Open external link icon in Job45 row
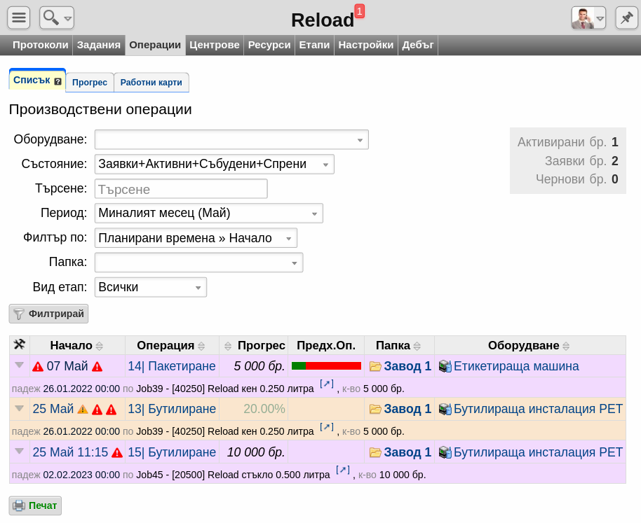Image resolution: width=641 pixels, height=523 pixels. (342, 470)
